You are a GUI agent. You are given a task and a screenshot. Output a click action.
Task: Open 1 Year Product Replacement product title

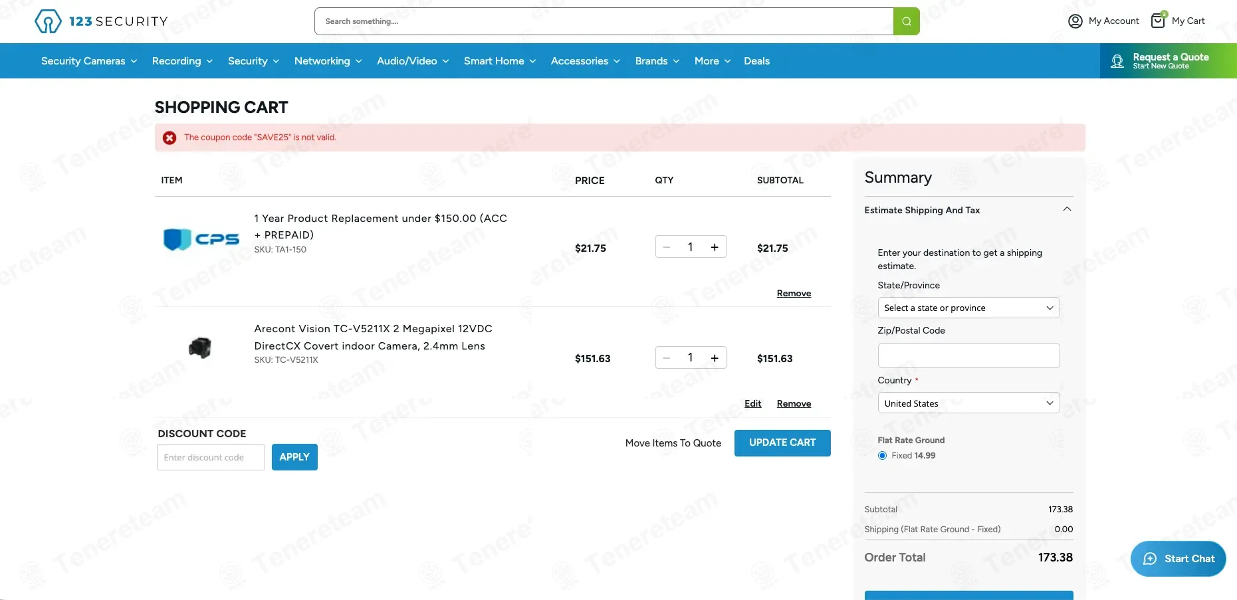(x=380, y=227)
